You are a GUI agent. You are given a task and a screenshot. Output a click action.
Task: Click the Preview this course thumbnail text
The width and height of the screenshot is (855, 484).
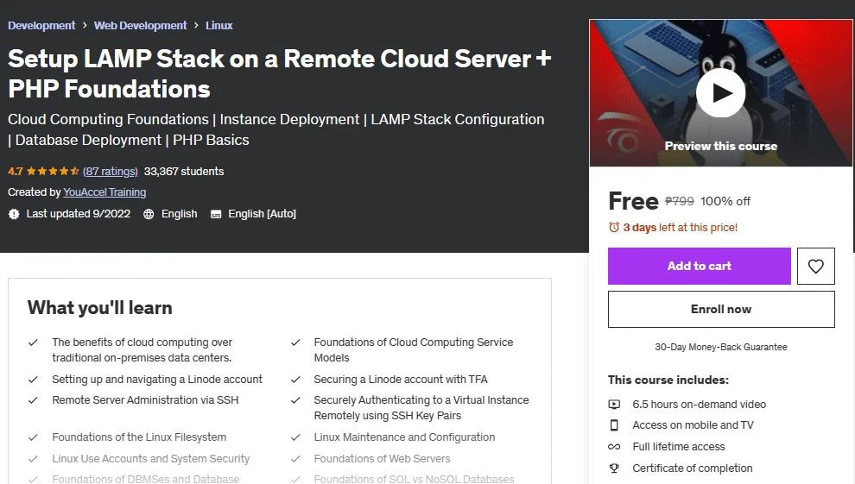(x=721, y=146)
